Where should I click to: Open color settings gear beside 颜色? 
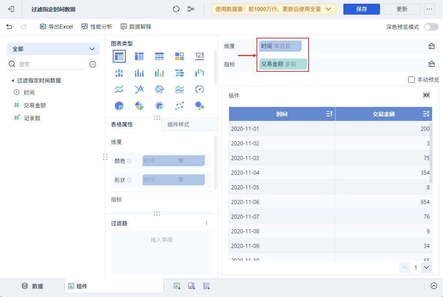coord(129,161)
